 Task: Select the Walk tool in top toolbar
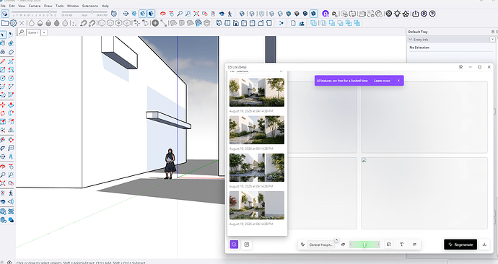(x=230, y=14)
